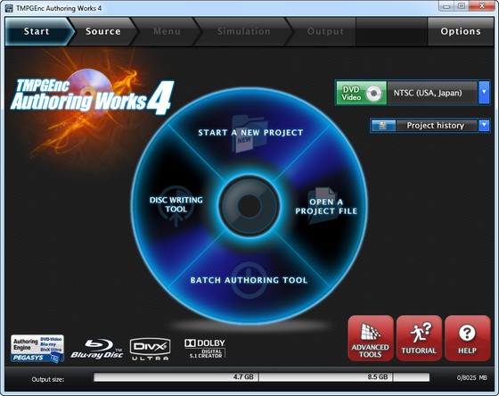Expand the Project history dropdown arrow
Viewport: 499px width, 396px height.
(x=484, y=126)
